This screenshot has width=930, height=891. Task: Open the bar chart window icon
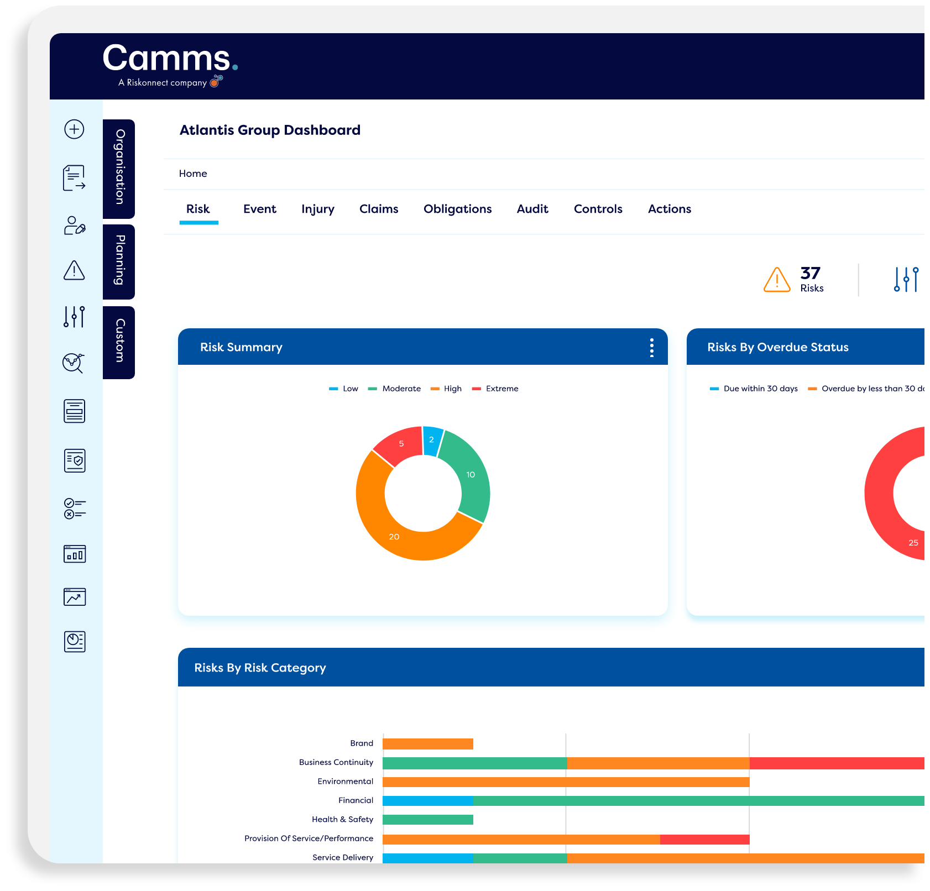75,554
